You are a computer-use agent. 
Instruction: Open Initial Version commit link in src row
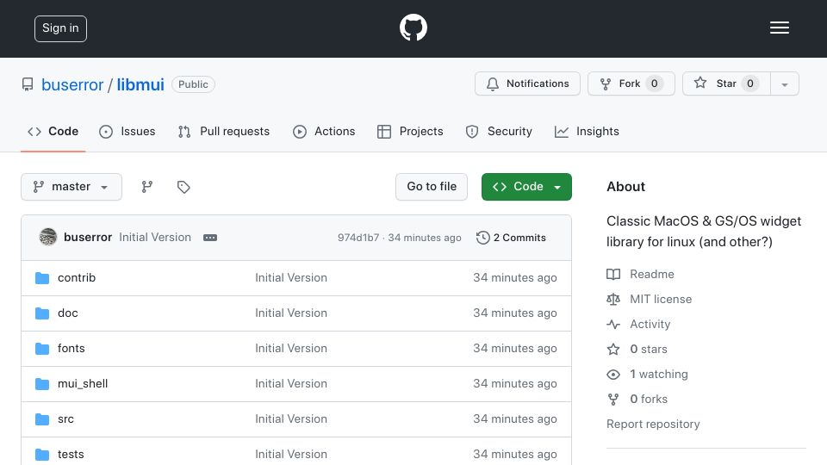pyautogui.click(x=291, y=419)
